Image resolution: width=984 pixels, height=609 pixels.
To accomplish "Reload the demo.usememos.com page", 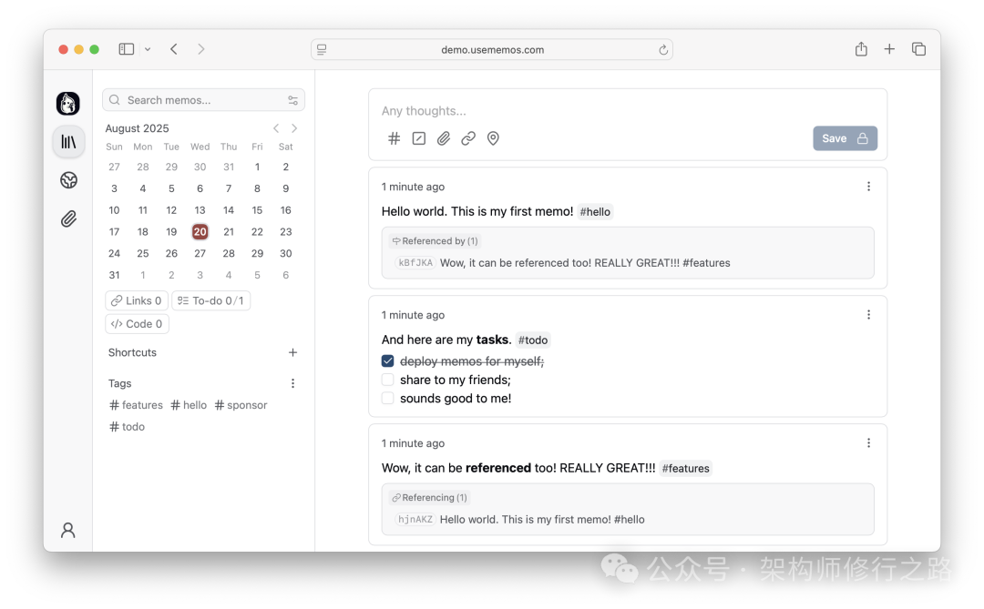I will tap(662, 49).
